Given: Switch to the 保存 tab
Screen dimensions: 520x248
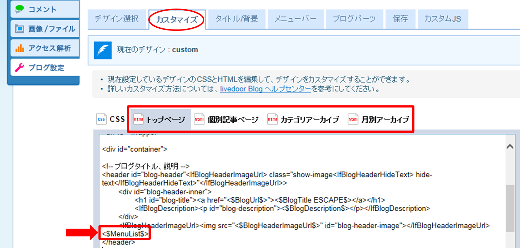Looking at the screenshot, I should pyautogui.click(x=400, y=19).
